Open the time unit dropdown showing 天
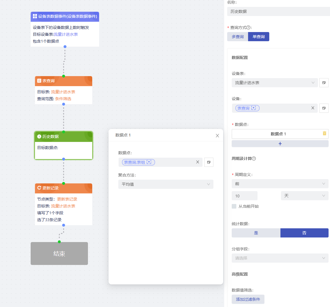Image resolution: width=330 pixels, height=307 pixels. (x=304, y=196)
